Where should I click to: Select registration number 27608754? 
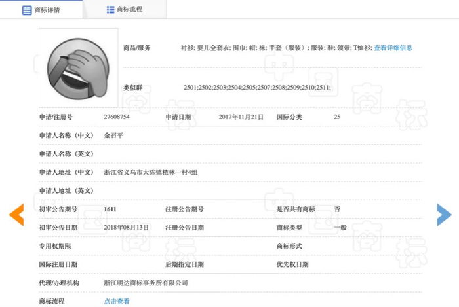pyautogui.click(x=117, y=117)
